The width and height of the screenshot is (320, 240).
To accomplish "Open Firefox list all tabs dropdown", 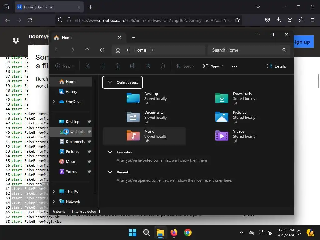I will [258, 7].
